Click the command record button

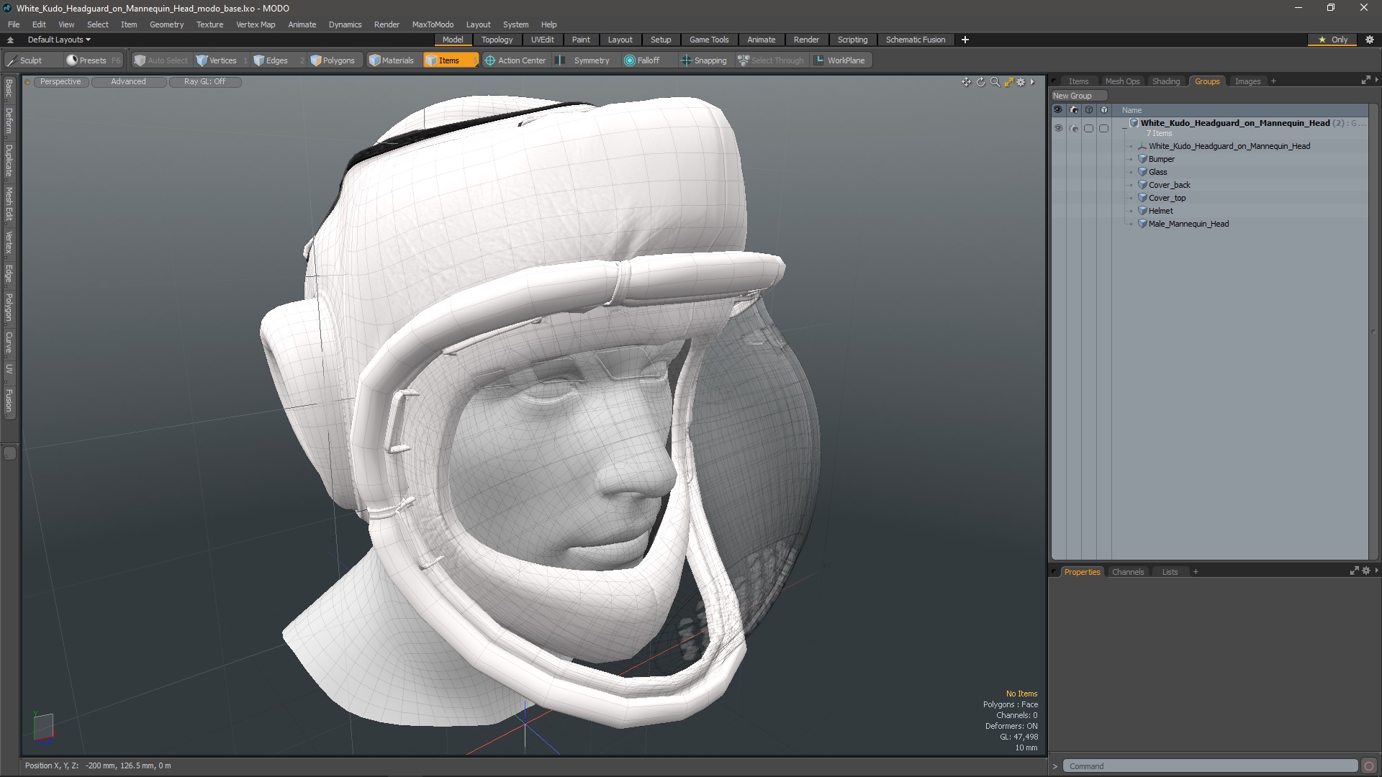[1369, 766]
